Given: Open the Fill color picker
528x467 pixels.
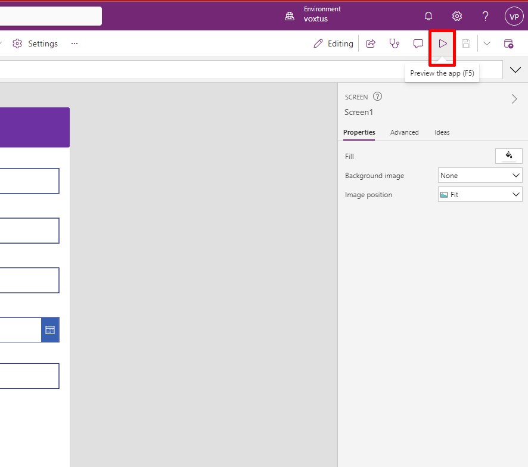Looking at the screenshot, I should tap(509, 156).
